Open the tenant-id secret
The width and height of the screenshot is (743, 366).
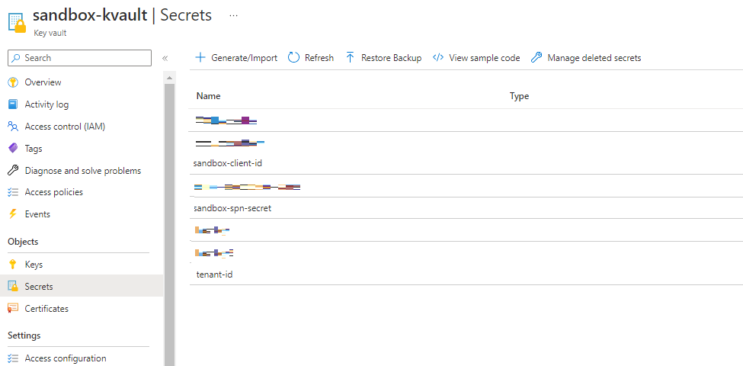[x=215, y=274]
